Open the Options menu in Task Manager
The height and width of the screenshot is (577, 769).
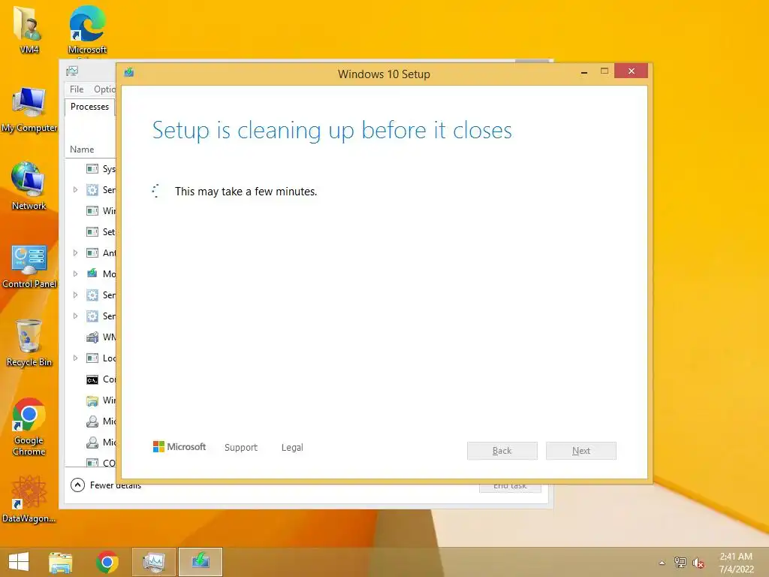tap(104, 89)
